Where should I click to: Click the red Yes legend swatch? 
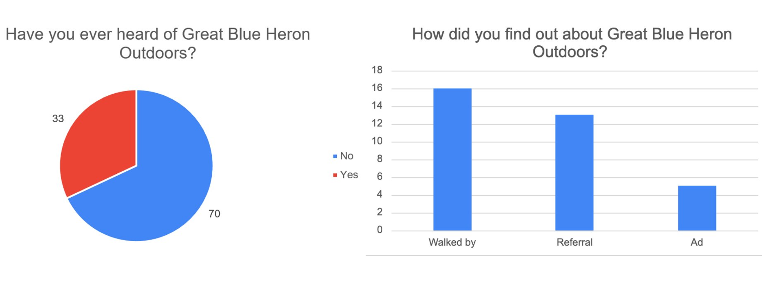pos(335,175)
